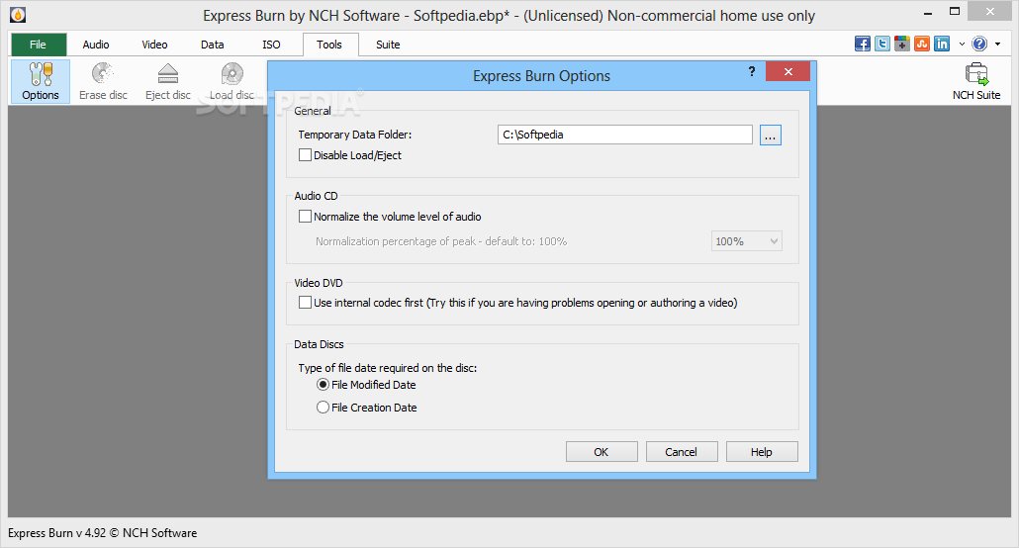Switch to the Video tab
Image resolution: width=1019 pixels, height=548 pixels.
click(x=154, y=45)
